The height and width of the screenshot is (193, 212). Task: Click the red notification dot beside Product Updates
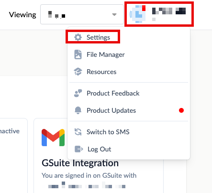click(x=181, y=110)
